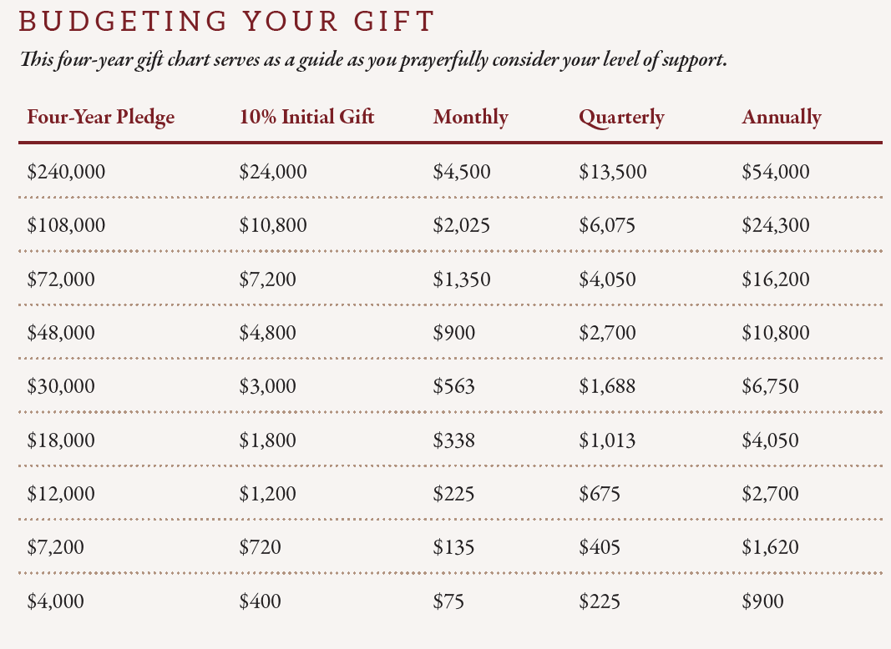Viewport: 891px width, 649px height.
Task: Click the $6,075 quarterly amount
Action: point(607,225)
